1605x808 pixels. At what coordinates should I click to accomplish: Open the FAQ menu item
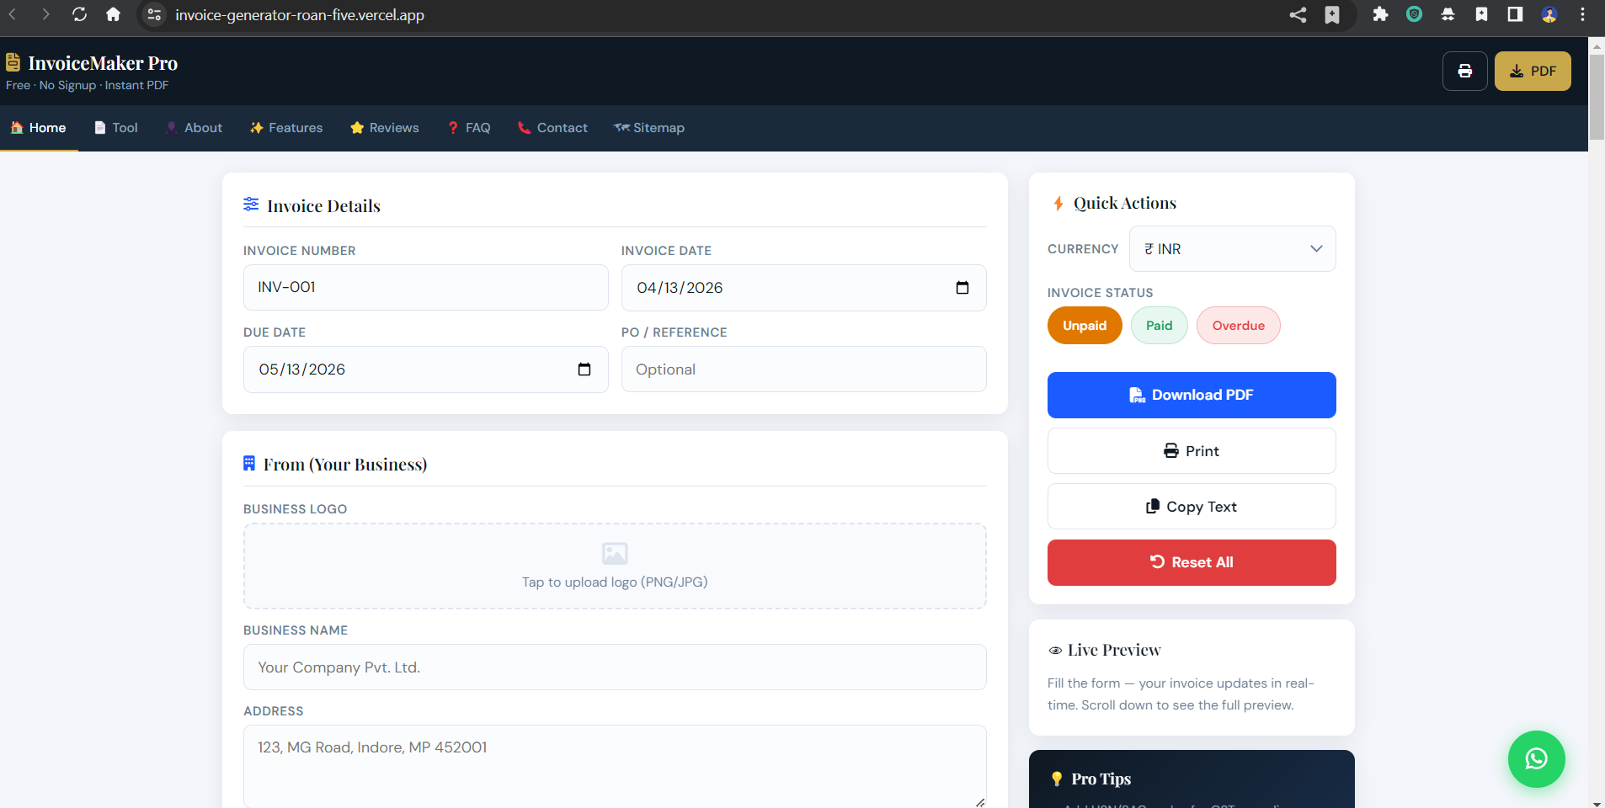[x=468, y=128]
